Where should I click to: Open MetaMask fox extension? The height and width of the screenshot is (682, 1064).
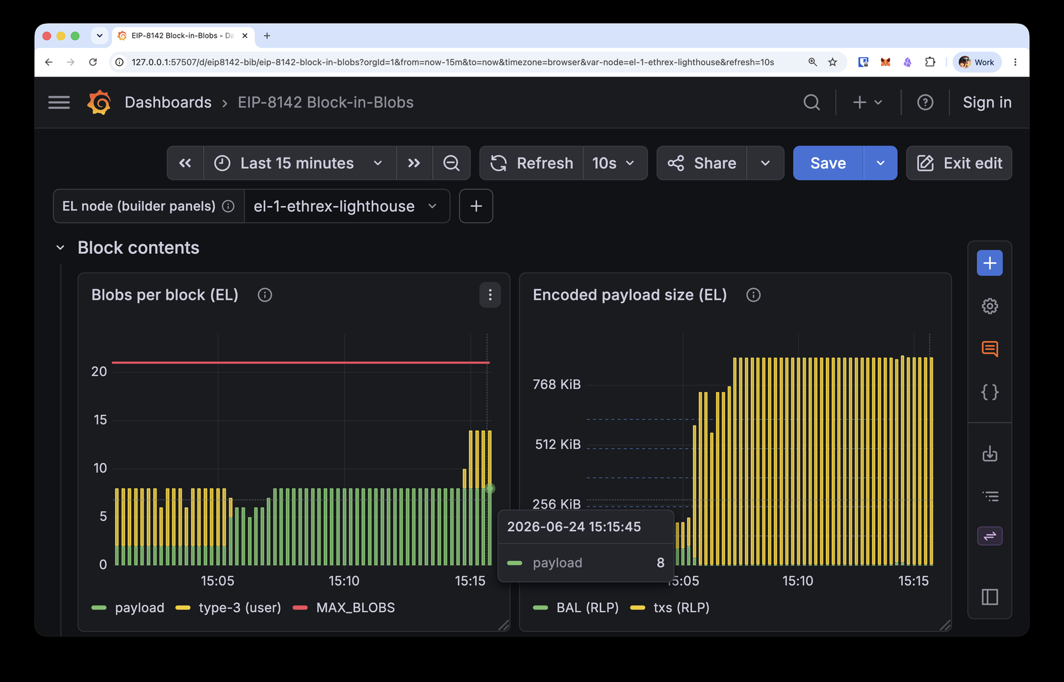[885, 62]
